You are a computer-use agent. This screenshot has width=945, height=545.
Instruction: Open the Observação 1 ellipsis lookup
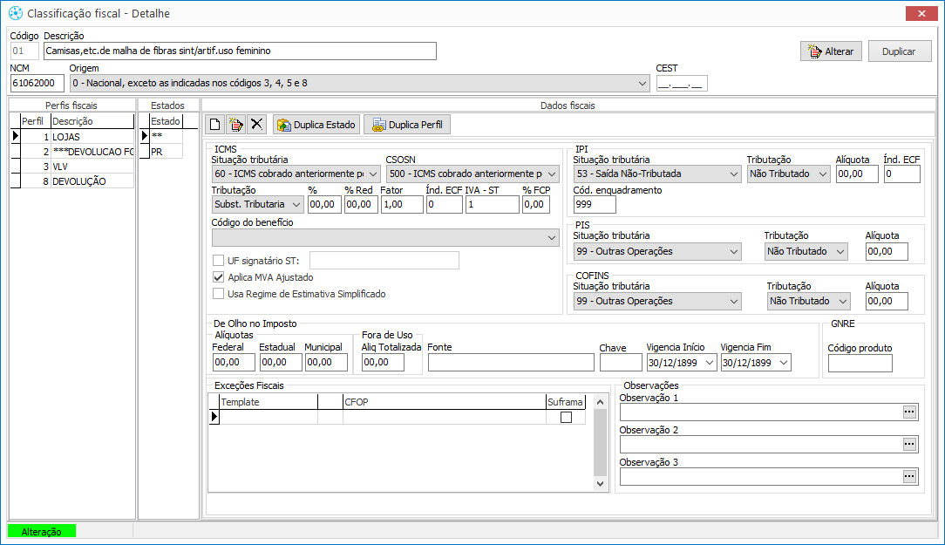click(x=910, y=412)
